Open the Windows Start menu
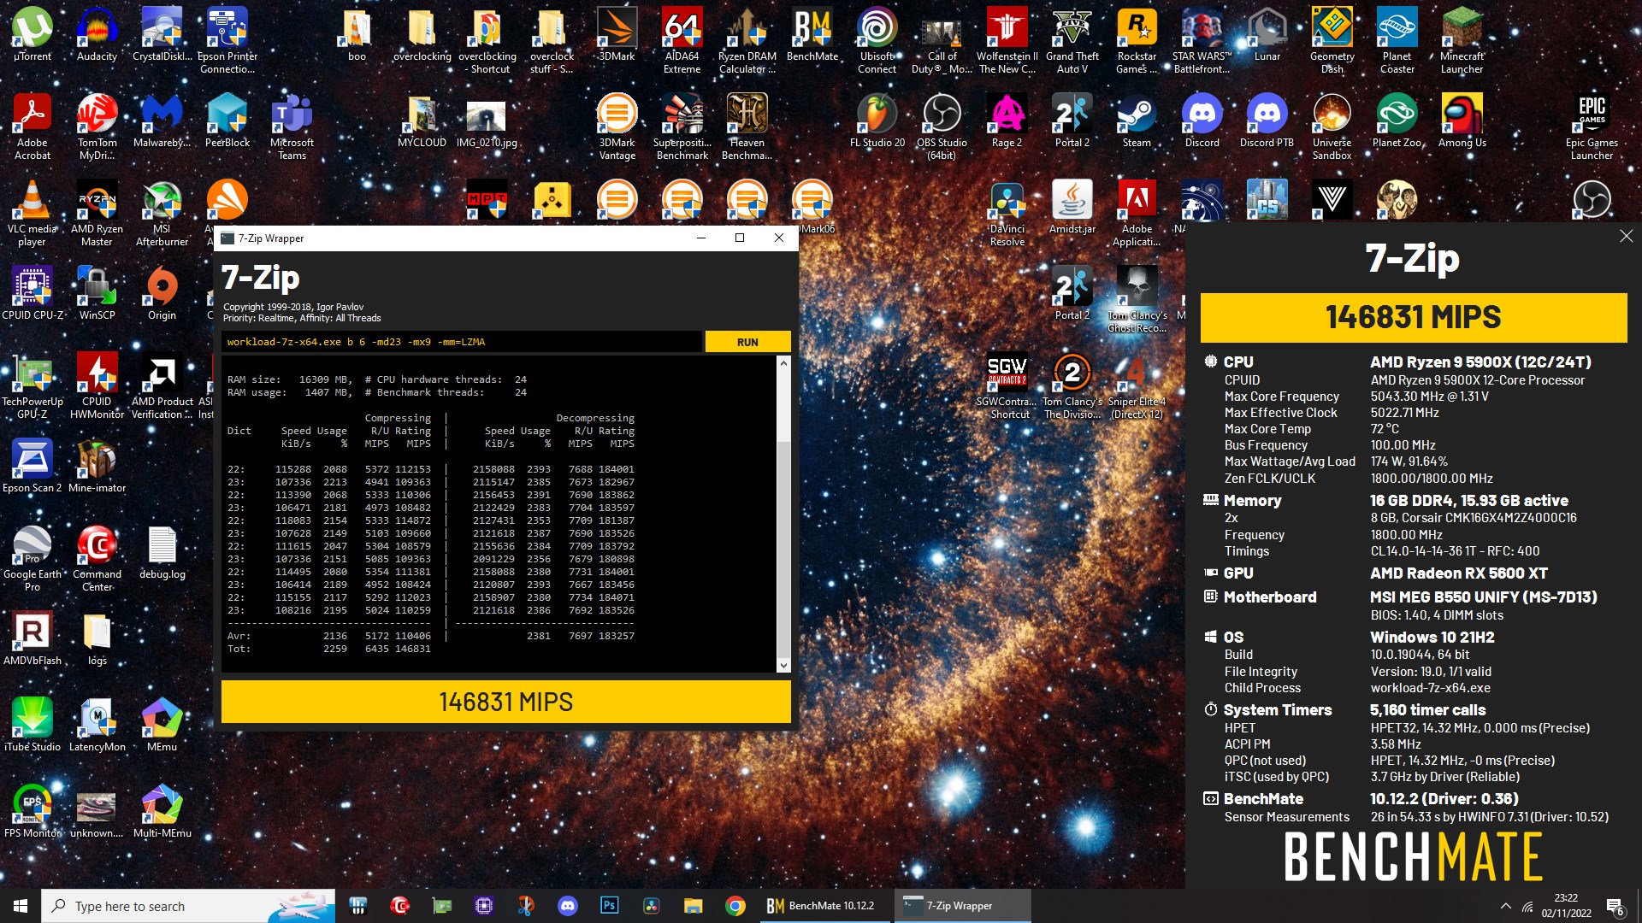Image resolution: width=1642 pixels, height=923 pixels. 21,906
